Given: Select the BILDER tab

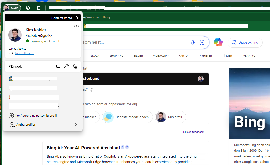Looking at the screenshot, I should click(x=138, y=56).
